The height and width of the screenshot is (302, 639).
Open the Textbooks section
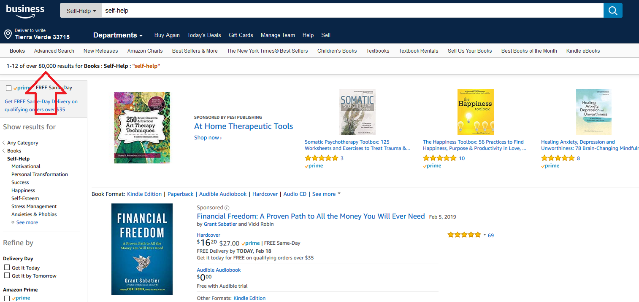click(x=378, y=51)
